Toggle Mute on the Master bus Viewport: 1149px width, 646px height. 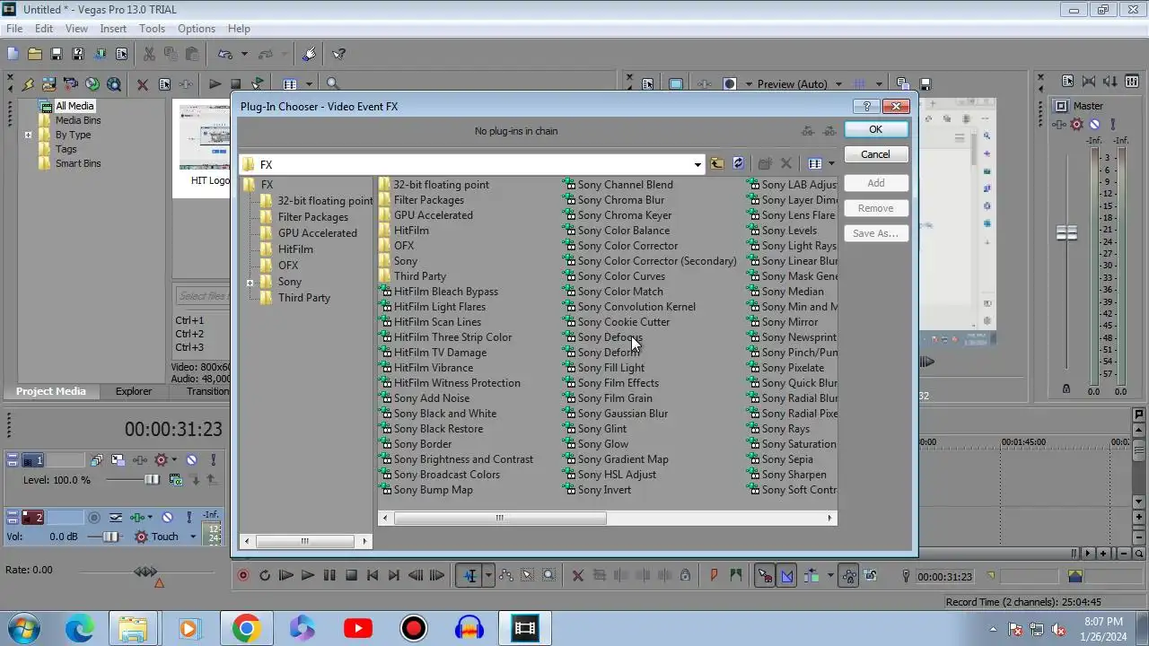pos(1094,125)
